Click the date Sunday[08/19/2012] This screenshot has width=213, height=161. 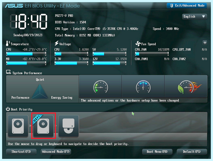(28, 35)
